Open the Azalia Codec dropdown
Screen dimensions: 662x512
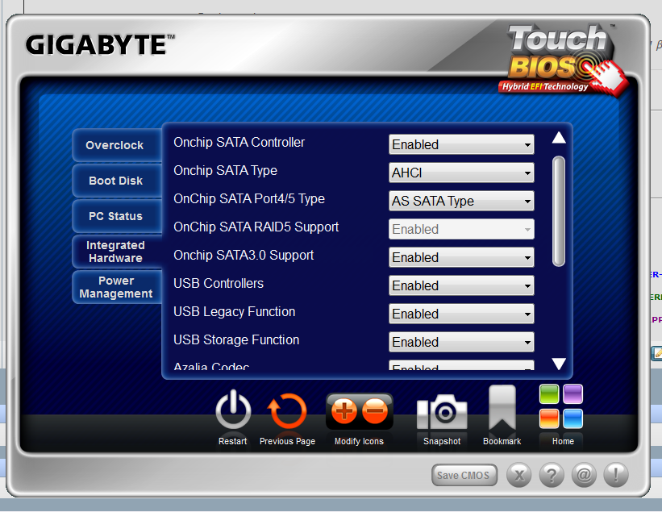461,365
